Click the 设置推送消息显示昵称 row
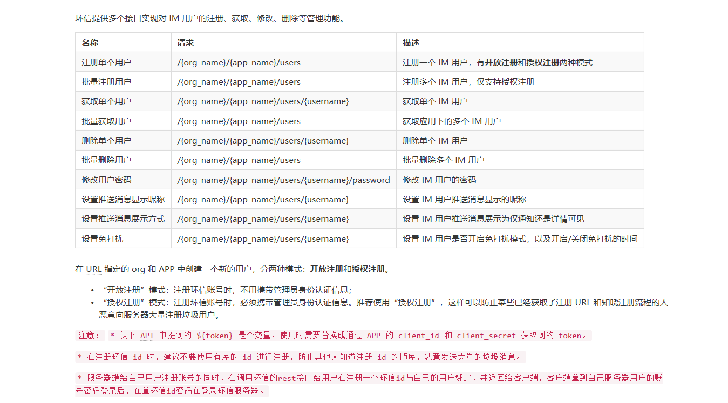The width and height of the screenshot is (728, 403). point(123,199)
